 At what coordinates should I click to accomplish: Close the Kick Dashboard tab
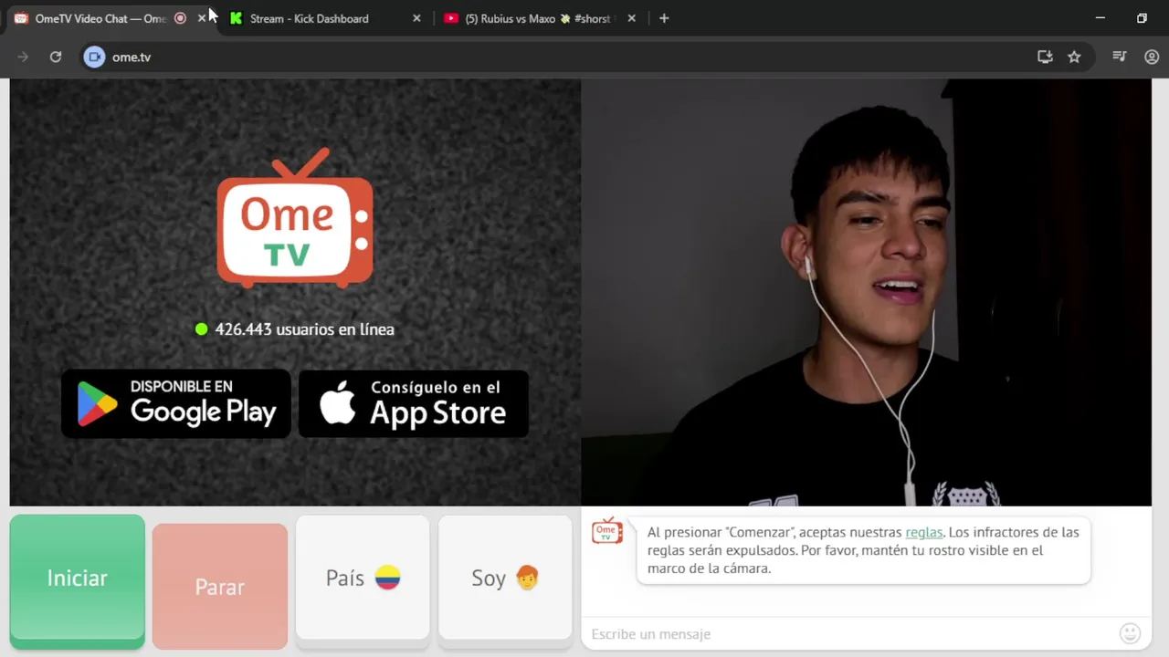(416, 18)
